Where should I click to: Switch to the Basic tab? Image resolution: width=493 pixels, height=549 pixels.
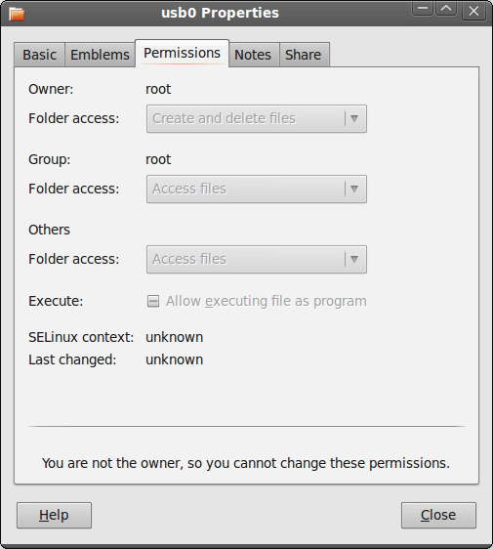tap(39, 55)
